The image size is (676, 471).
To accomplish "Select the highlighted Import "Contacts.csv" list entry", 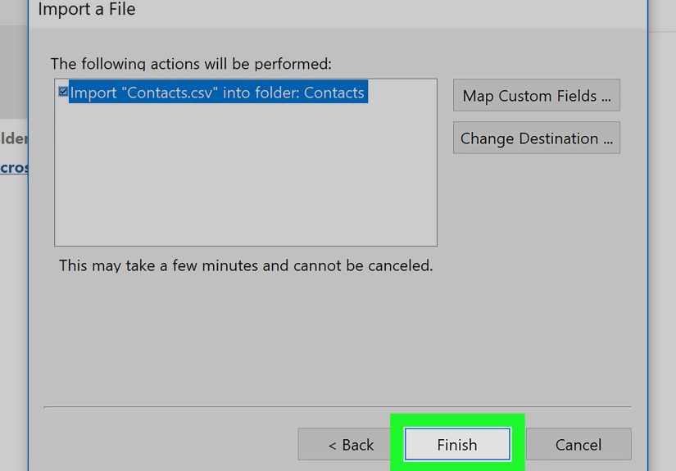I will 216,93.
